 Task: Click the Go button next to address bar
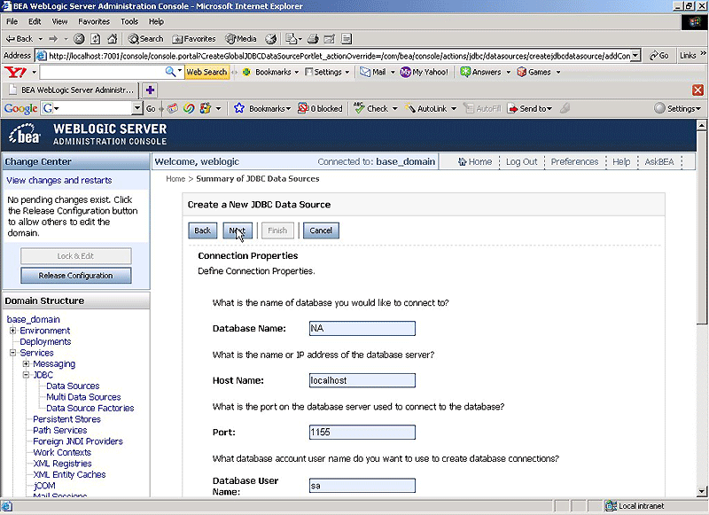point(658,56)
